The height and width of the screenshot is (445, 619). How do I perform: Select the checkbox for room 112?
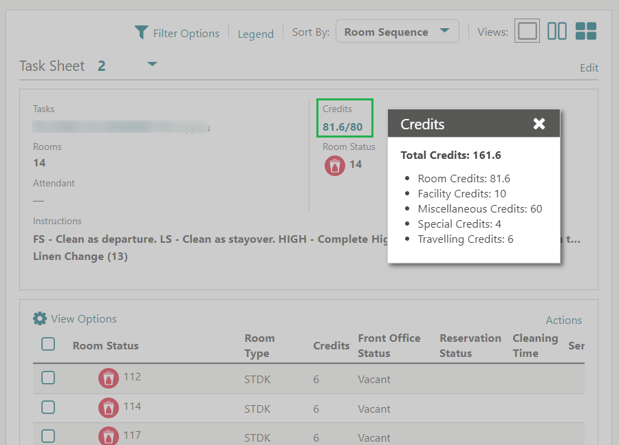click(x=48, y=378)
